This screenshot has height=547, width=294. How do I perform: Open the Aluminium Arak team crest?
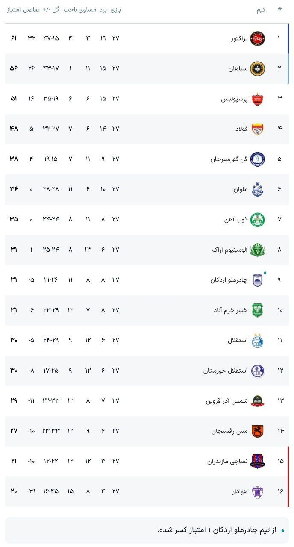point(257,250)
